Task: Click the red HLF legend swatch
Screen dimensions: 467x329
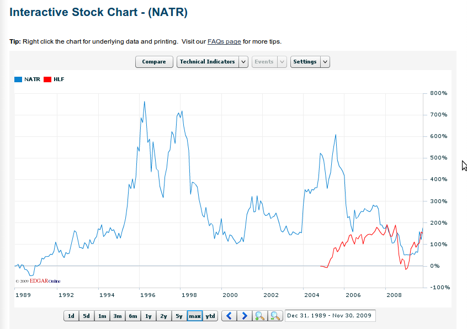Action: click(x=47, y=79)
